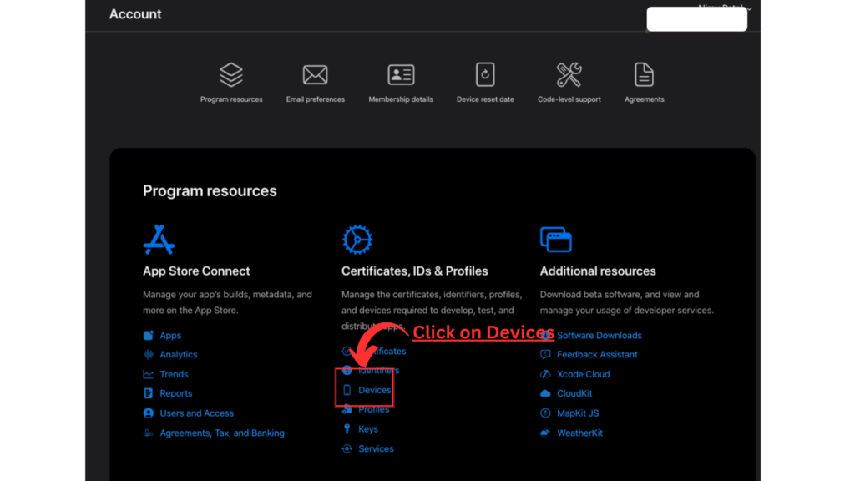Open the Keys link
This screenshot has height=481, width=855.
[x=367, y=429]
